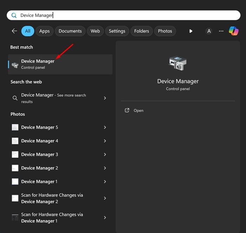The image size is (246, 233).
Task: Open the three-dot more options menu
Action: 221,31
